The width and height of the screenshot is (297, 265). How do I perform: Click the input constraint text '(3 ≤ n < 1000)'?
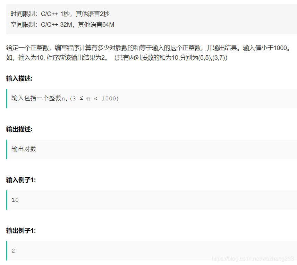click(x=94, y=99)
